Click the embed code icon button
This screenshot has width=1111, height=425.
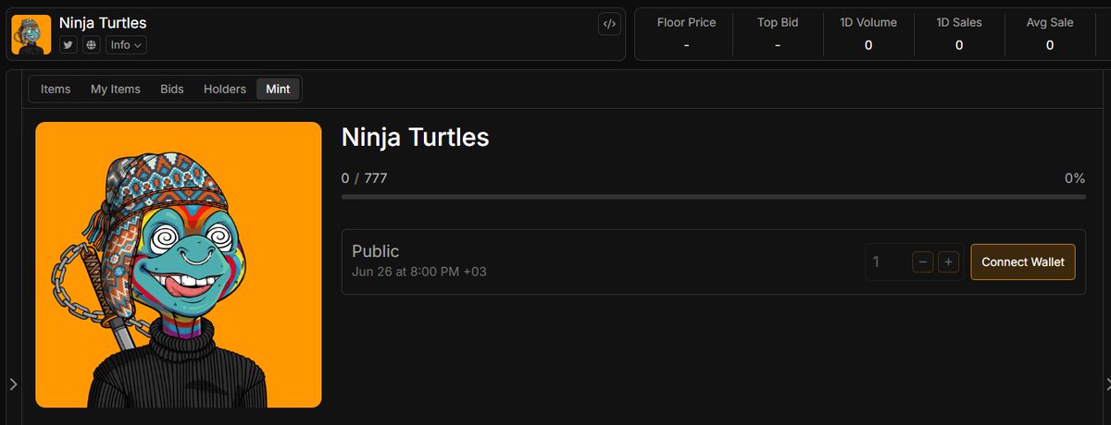click(609, 25)
